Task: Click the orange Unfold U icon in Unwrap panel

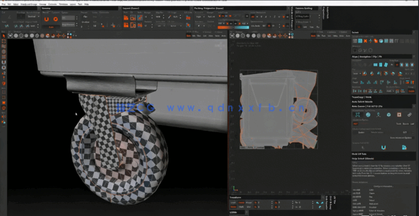Action: coord(46,19)
